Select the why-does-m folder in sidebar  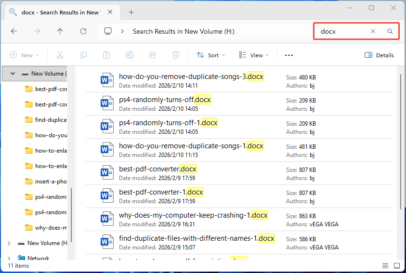pos(46,228)
